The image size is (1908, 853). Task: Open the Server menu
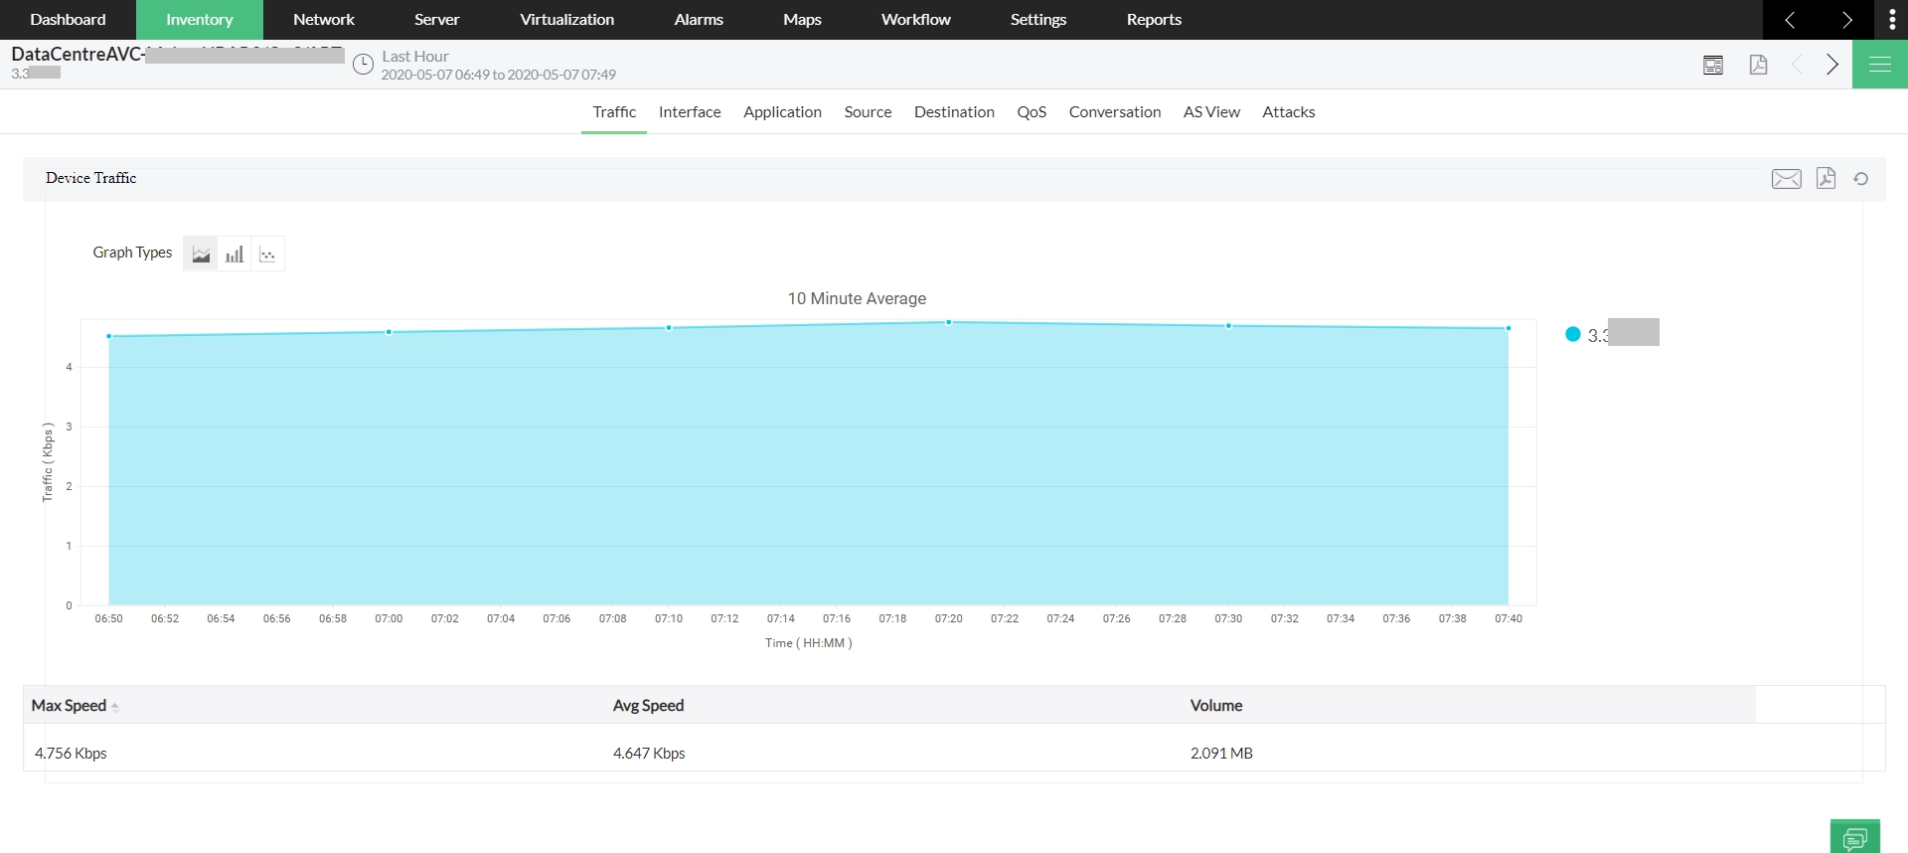pos(436,20)
